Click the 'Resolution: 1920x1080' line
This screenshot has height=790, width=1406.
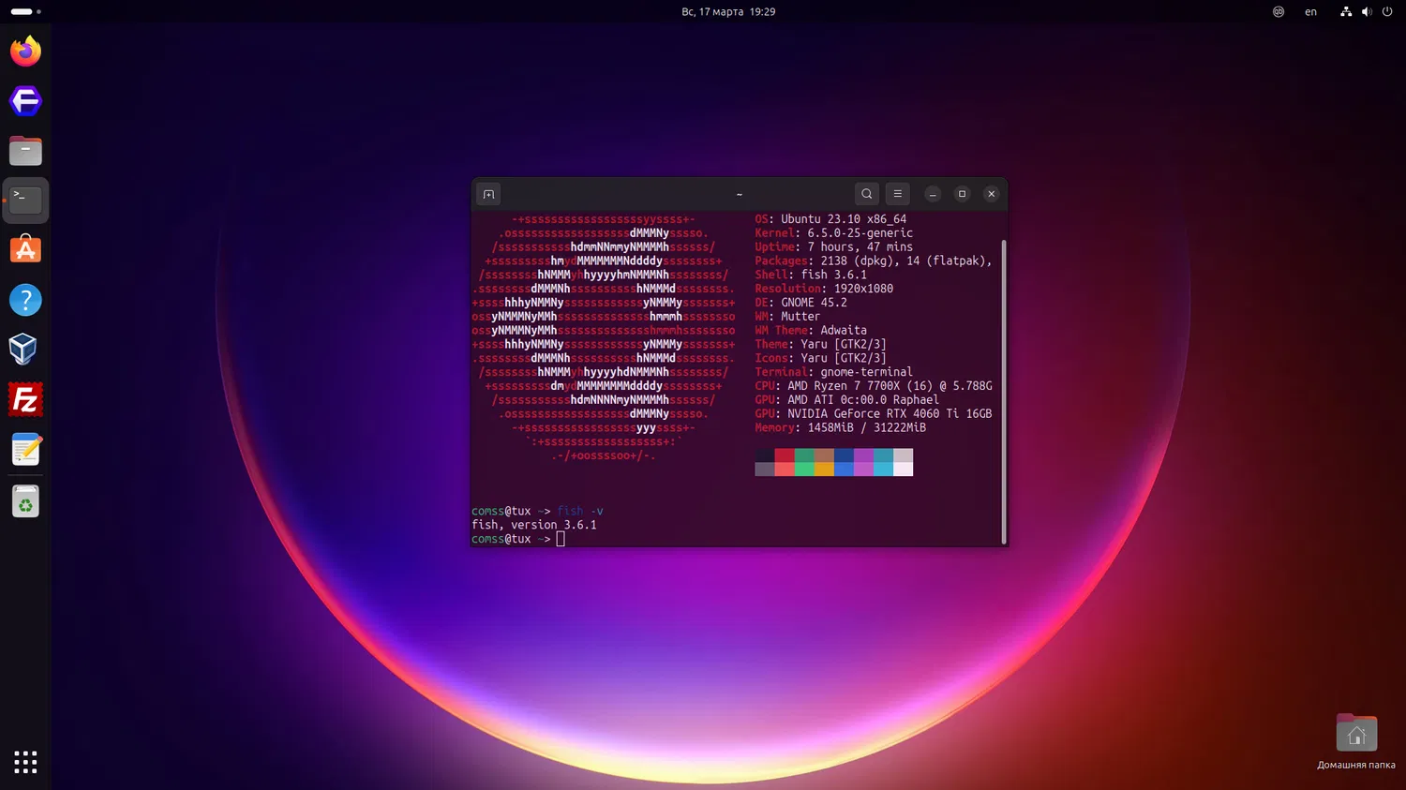[824, 289]
